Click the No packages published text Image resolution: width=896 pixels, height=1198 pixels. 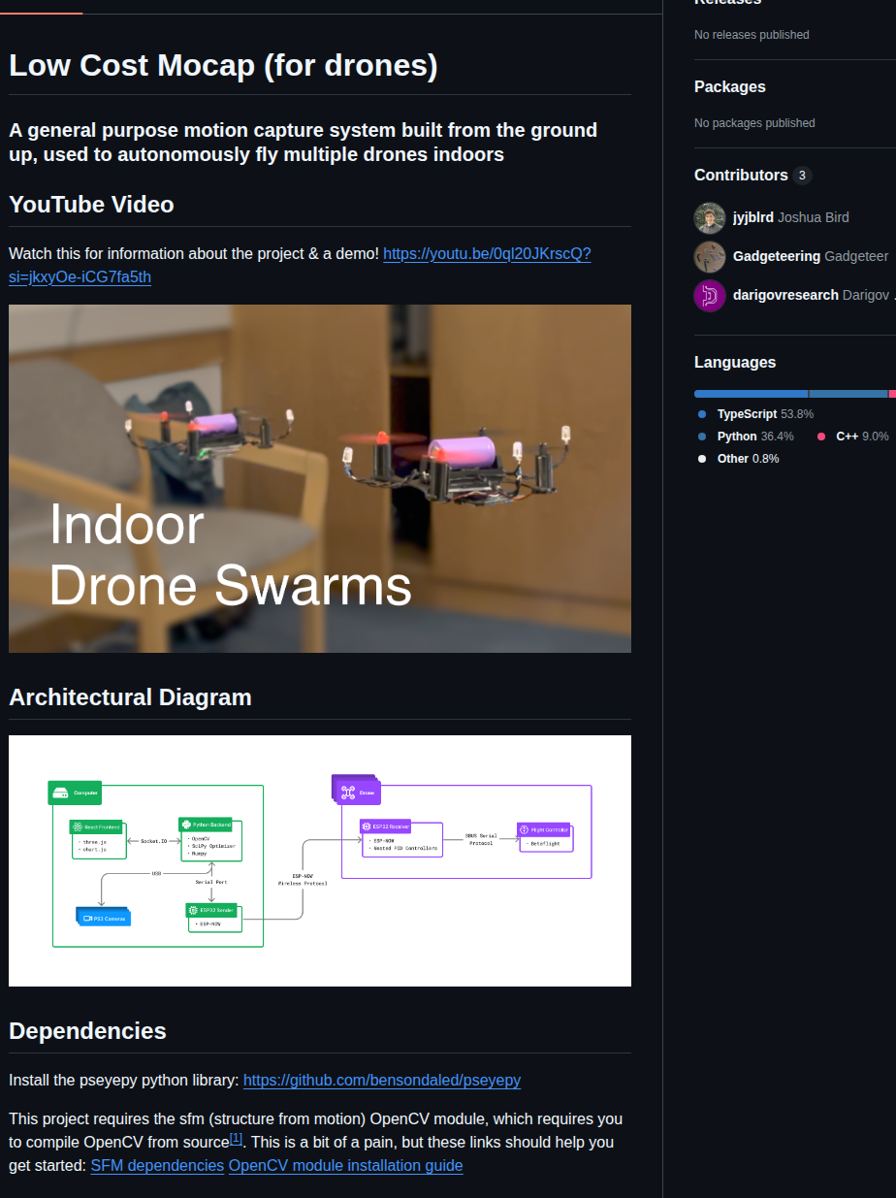pos(754,123)
